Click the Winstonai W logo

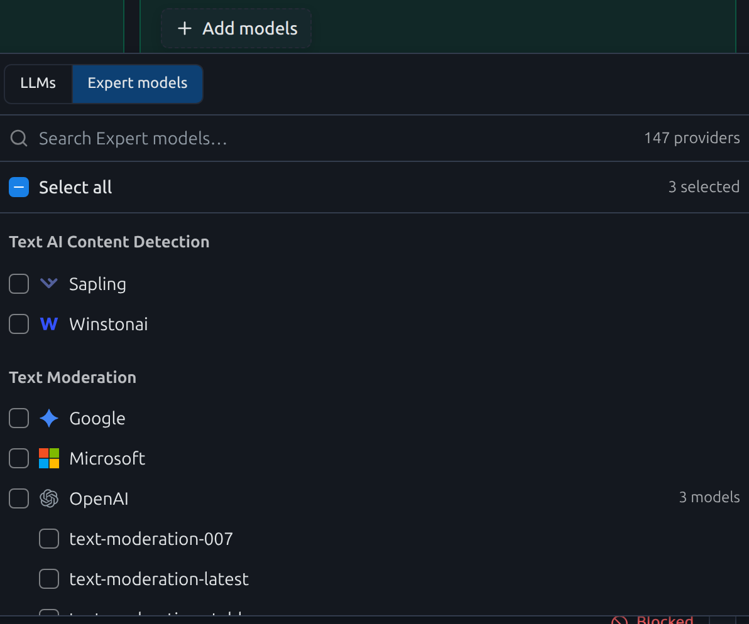tap(49, 324)
